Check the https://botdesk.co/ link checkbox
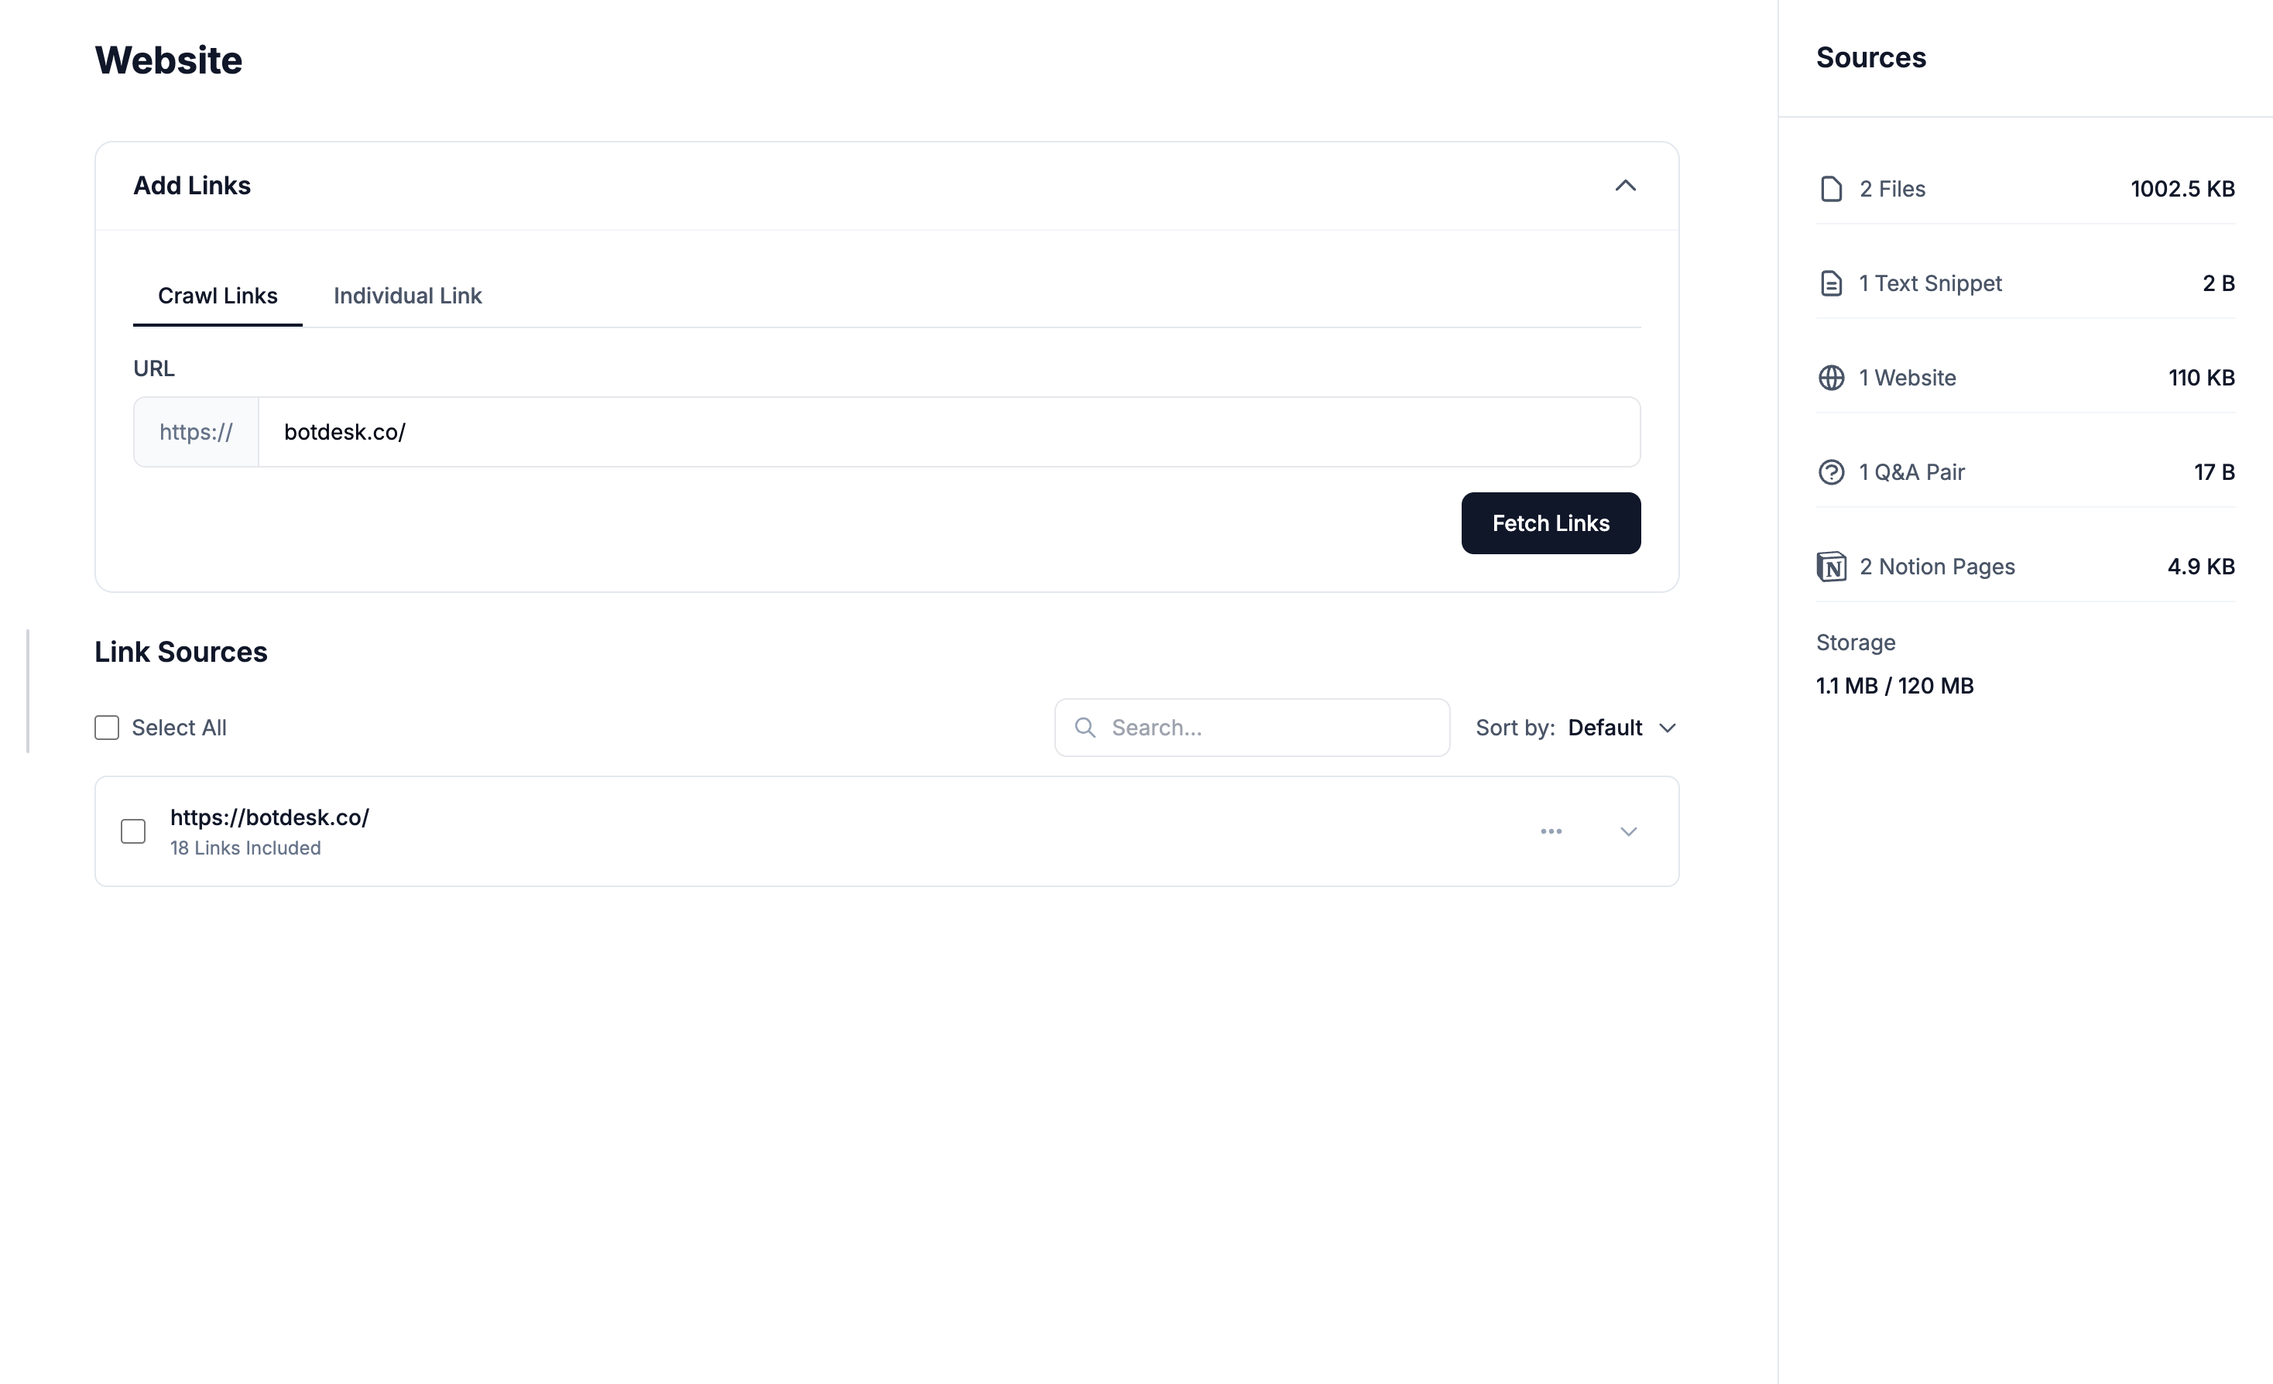The height and width of the screenshot is (1384, 2273). tap(132, 831)
